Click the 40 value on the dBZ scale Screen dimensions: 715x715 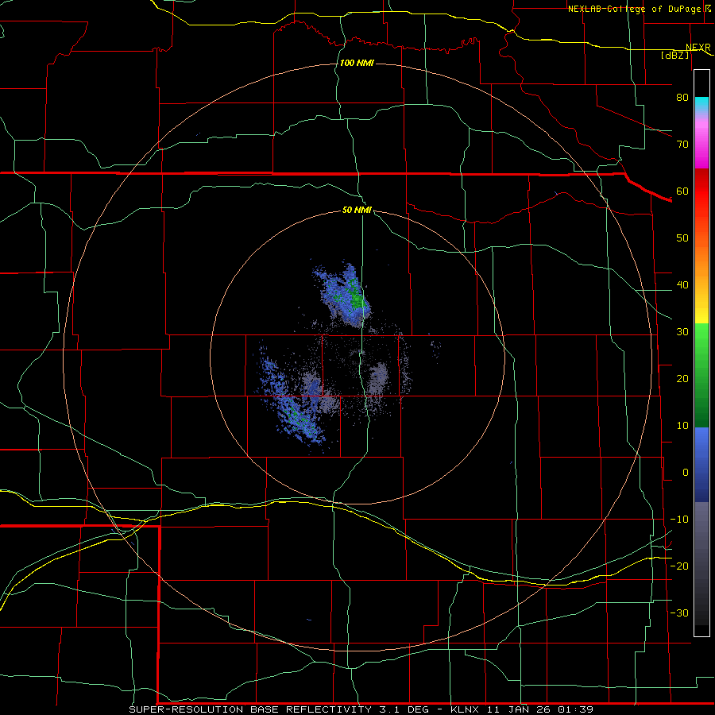click(682, 285)
